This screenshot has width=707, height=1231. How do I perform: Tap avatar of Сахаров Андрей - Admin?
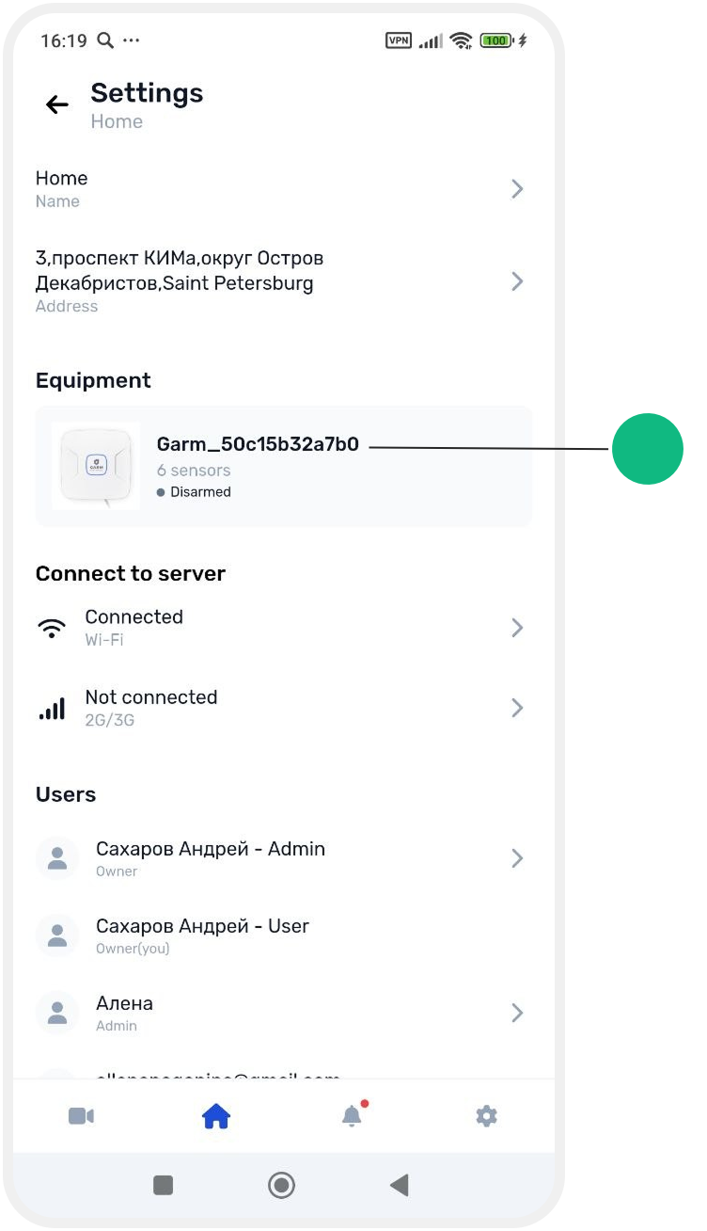pyautogui.click(x=57, y=857)
